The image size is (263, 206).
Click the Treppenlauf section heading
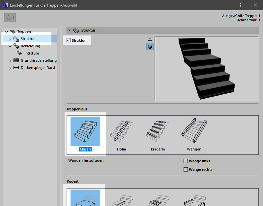pyautogui.click(x=77, y=109)
